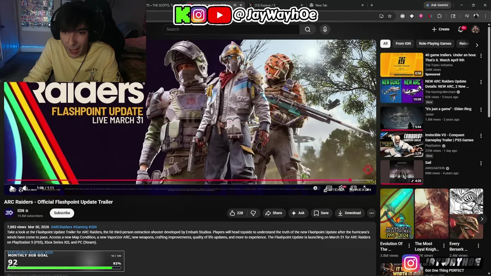Open Chrome media controls icon
The width and height of the screenshot is (491, 276).
point(467,16)
